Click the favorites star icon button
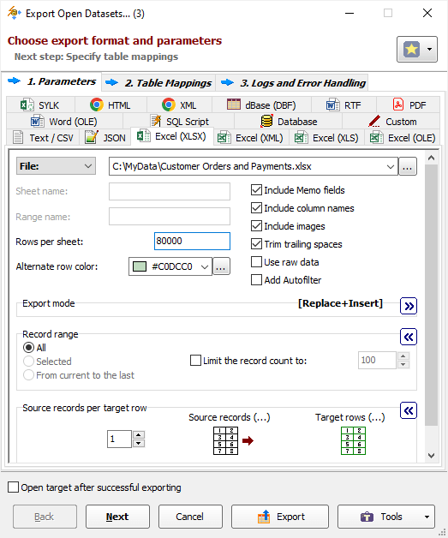 [411, 50]
